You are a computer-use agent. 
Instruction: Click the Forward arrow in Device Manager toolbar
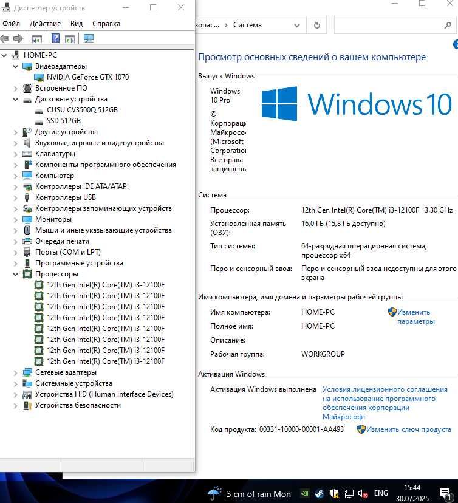pos(18,39)
